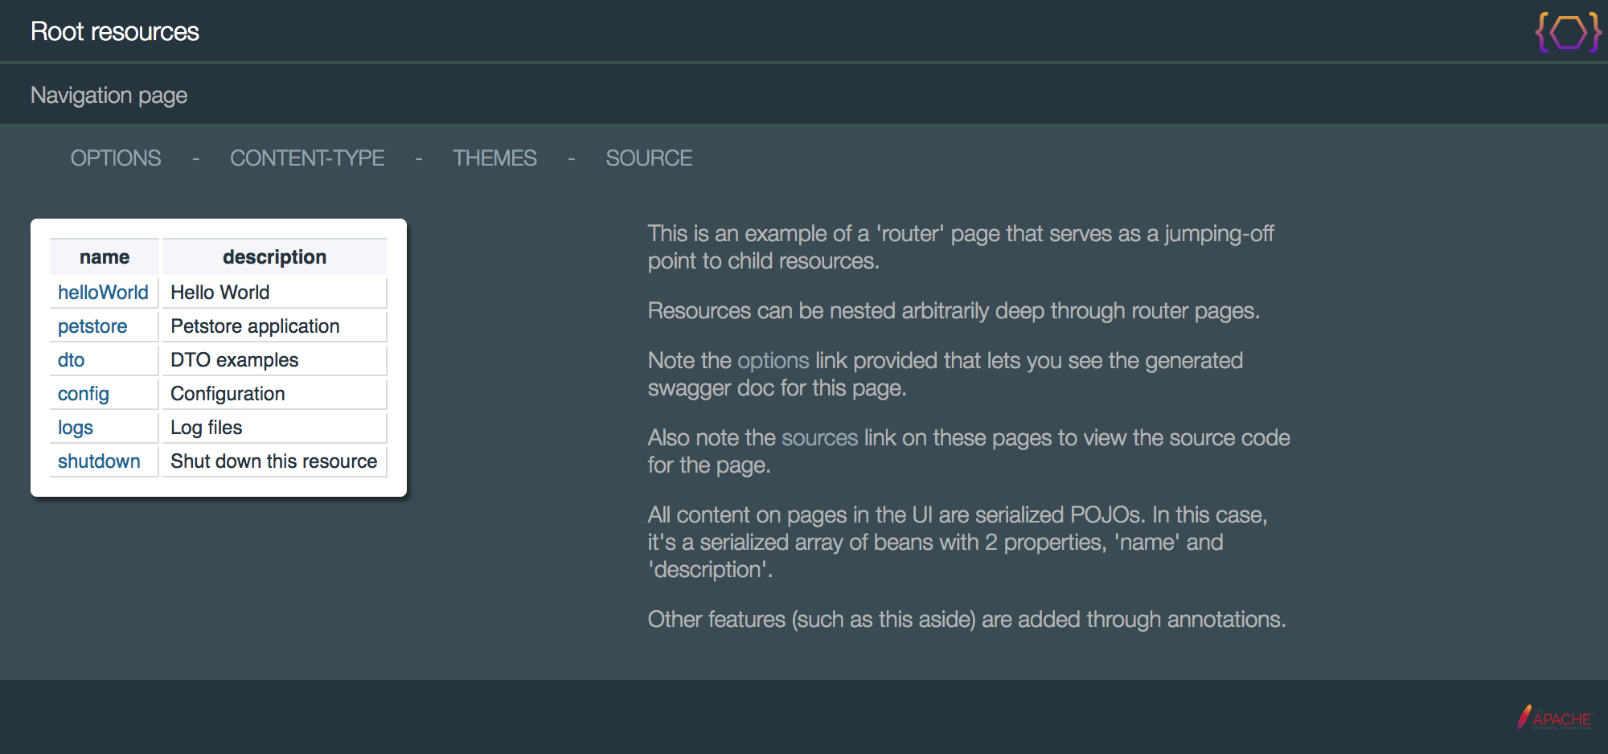Select the 'Petstore application' description cell

(x=255, y=326)
